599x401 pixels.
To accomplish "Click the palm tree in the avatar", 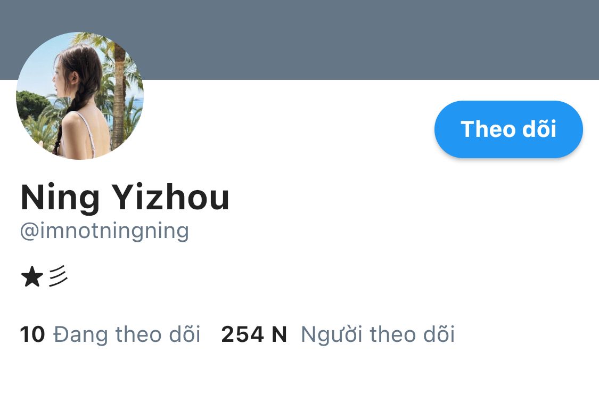I will 119,92.
